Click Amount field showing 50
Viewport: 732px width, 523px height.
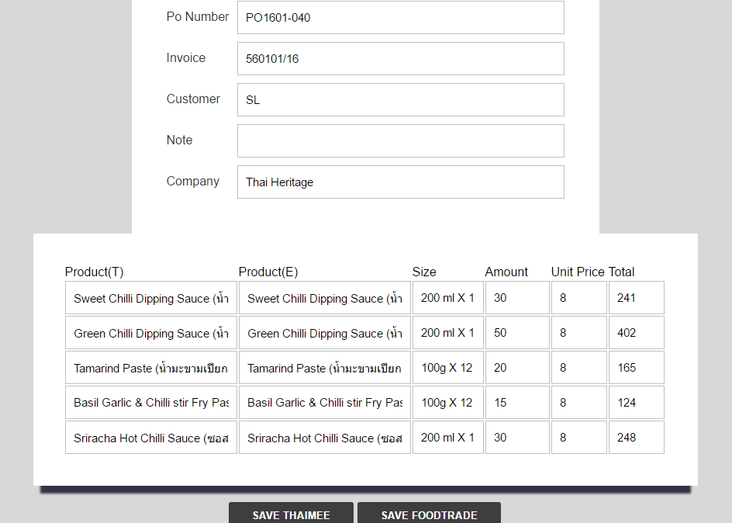(516, 333)
